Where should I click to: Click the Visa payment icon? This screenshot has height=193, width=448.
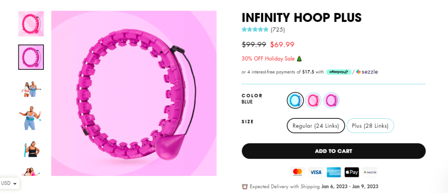[315, 172]
